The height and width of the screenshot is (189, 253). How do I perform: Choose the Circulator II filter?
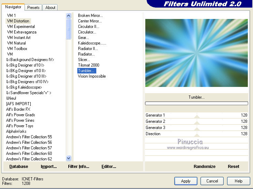click(89, 27)
